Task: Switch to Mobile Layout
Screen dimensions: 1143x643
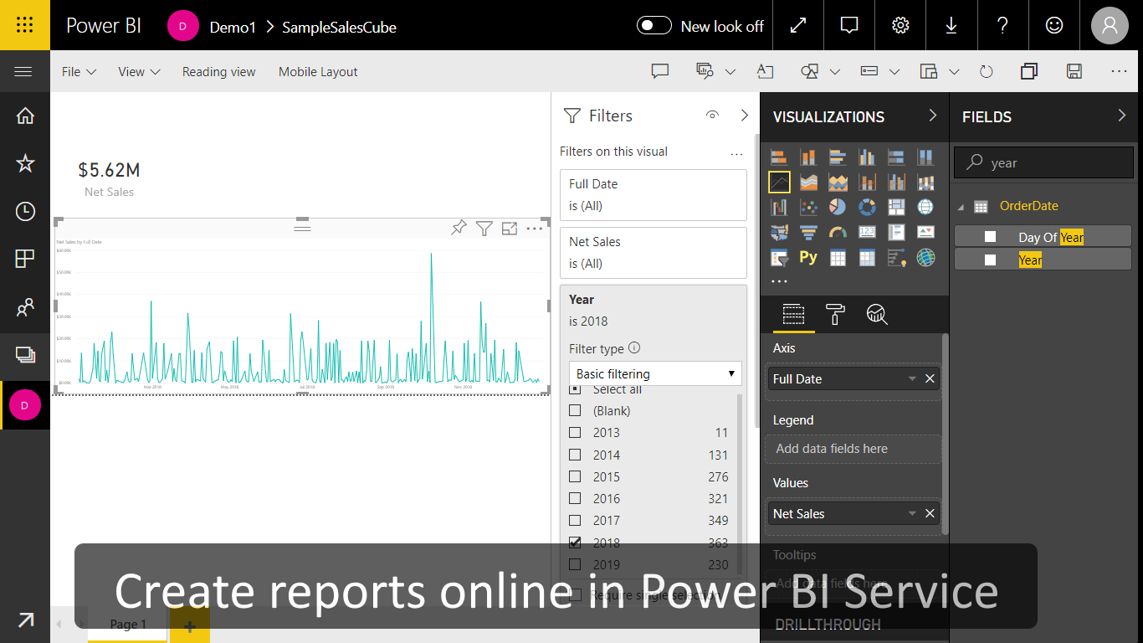Action: pos(318,71)
